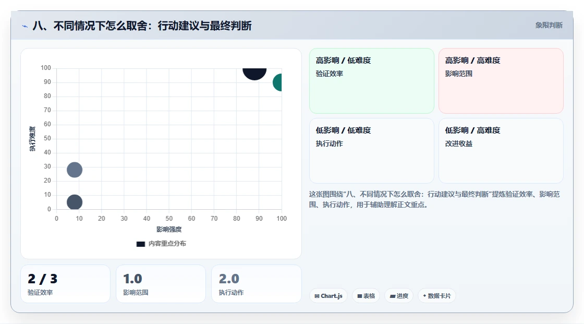Select the 数据卡片 tag chip

click(x=437, y=296)
